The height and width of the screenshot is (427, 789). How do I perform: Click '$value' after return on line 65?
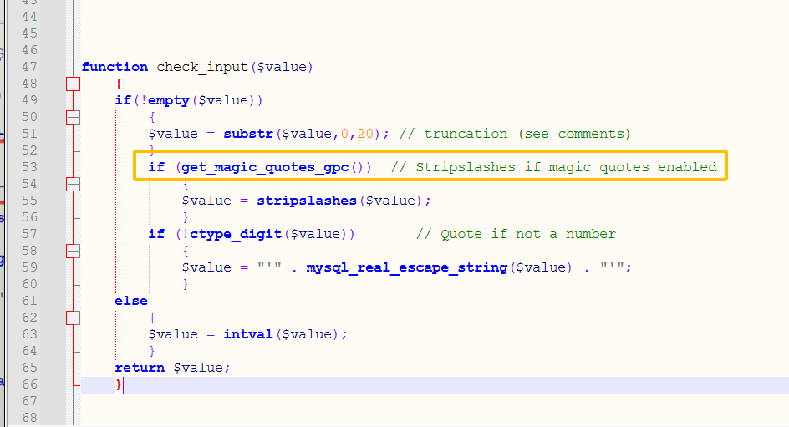click(198, 368)
